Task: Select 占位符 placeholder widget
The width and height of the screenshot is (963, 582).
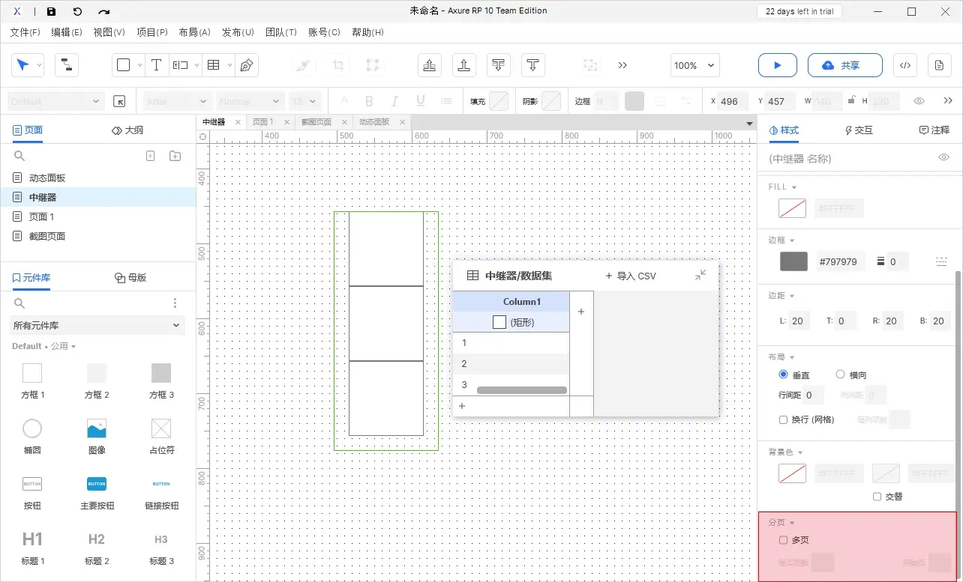Action: [161, 435]
